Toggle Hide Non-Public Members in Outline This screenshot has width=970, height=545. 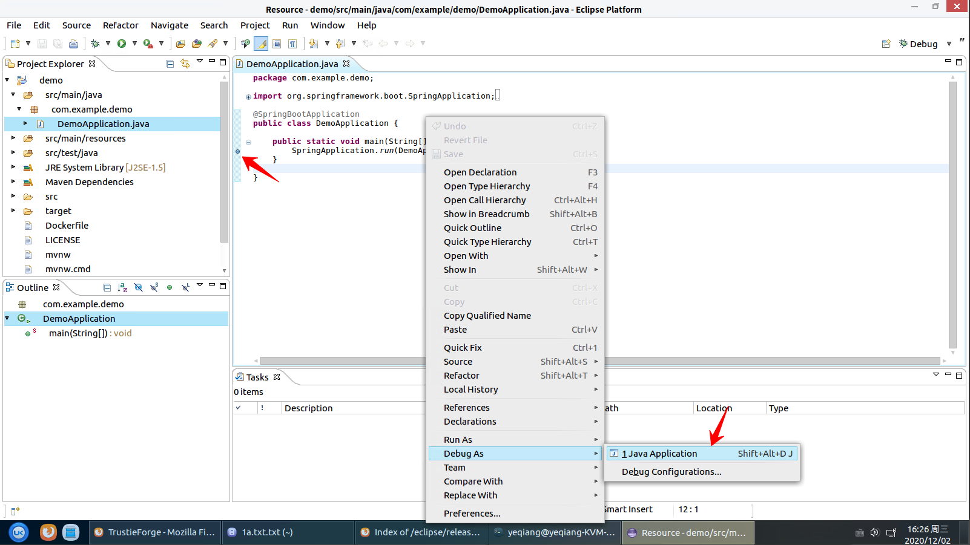point(170,287)
